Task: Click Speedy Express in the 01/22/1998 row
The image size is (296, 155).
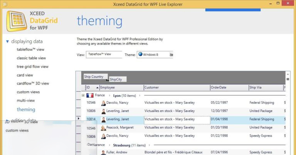Action: pyautogui.click(x=261, y=136)
